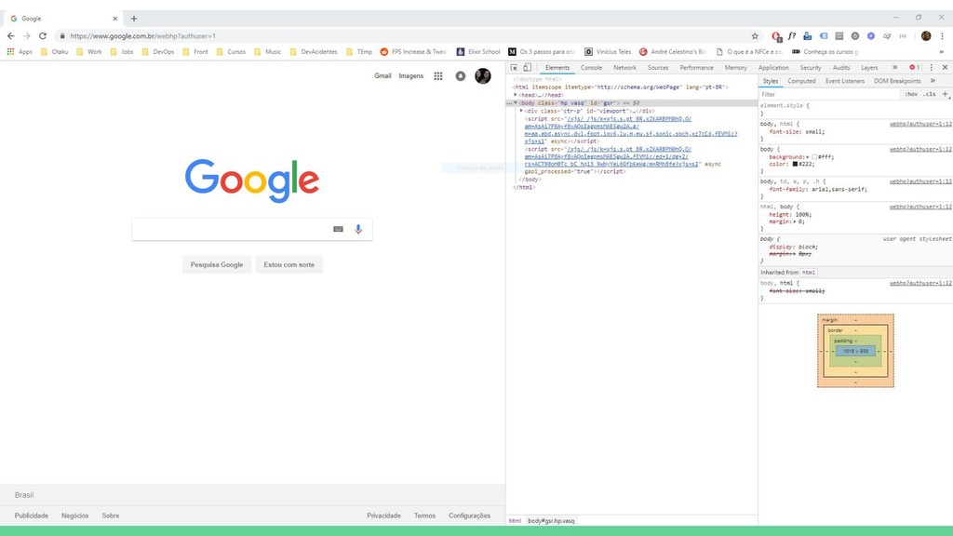Screen dimensions: 953x536
Task: Open the on-screen keyboard icon
Action: coord(339,229)
